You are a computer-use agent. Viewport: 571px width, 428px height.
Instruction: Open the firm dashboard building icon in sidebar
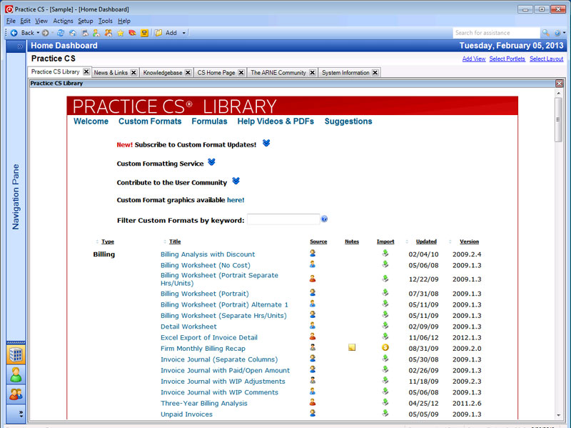pos(16,355)
